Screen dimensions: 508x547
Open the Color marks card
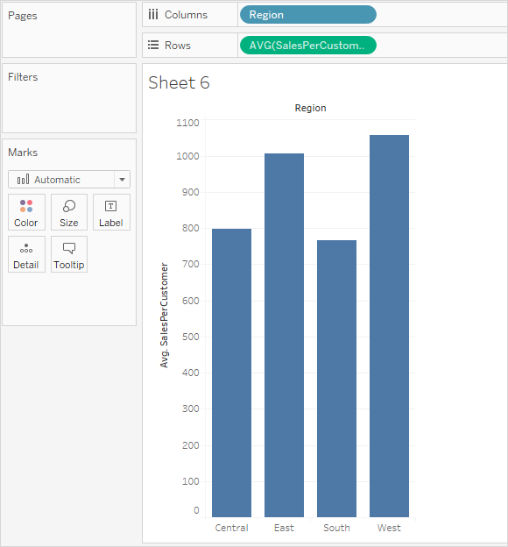point(26,212)
